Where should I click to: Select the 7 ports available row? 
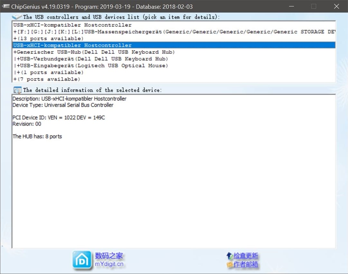[x=174, y=79]
